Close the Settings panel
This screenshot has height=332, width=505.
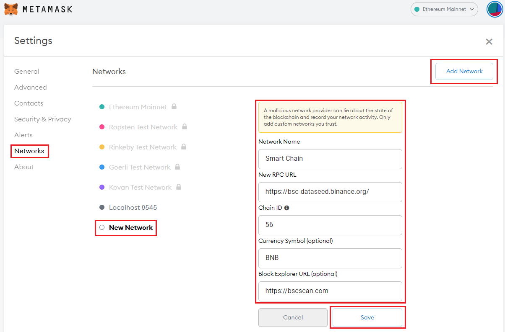click(489, 41)
